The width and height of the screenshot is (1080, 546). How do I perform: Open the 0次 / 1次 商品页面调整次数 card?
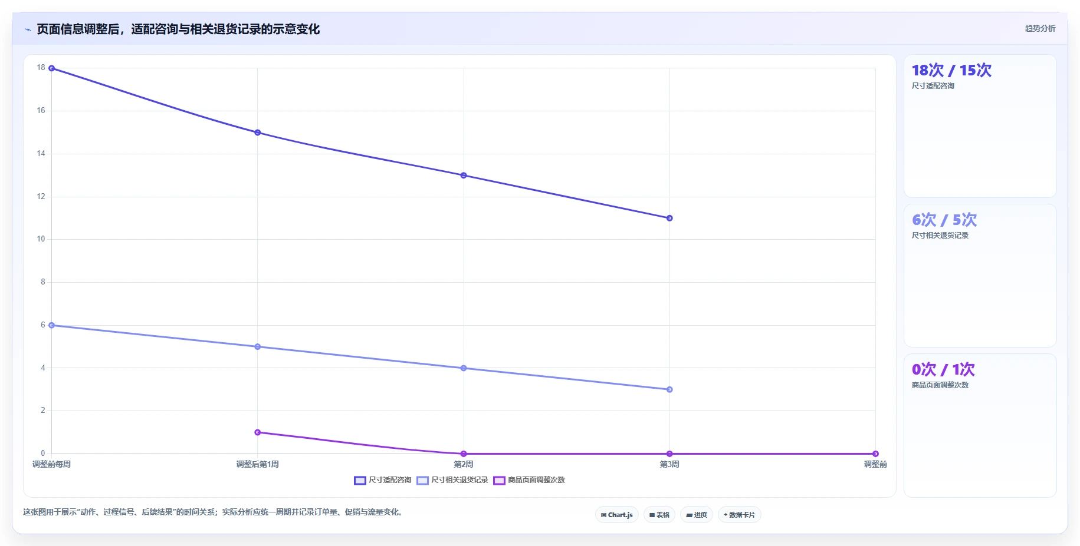point(980,425)
